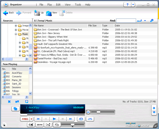Click the REC record button
The width and height of the screenshot is (159, 129).
pos(25,119)
